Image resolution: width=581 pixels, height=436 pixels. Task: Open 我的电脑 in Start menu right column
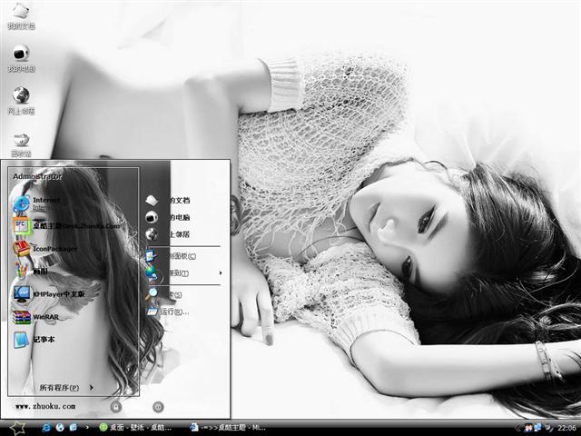[x=167, y=217]
